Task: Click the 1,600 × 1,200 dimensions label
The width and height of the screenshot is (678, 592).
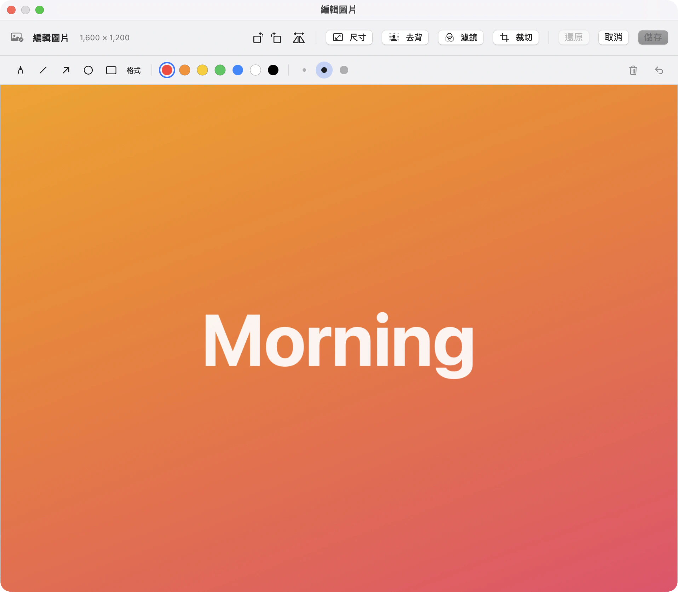Action: (x=104, y=37)
